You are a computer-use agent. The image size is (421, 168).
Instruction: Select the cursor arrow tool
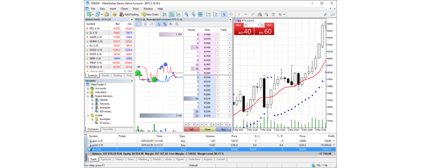(x=224, y=14)
